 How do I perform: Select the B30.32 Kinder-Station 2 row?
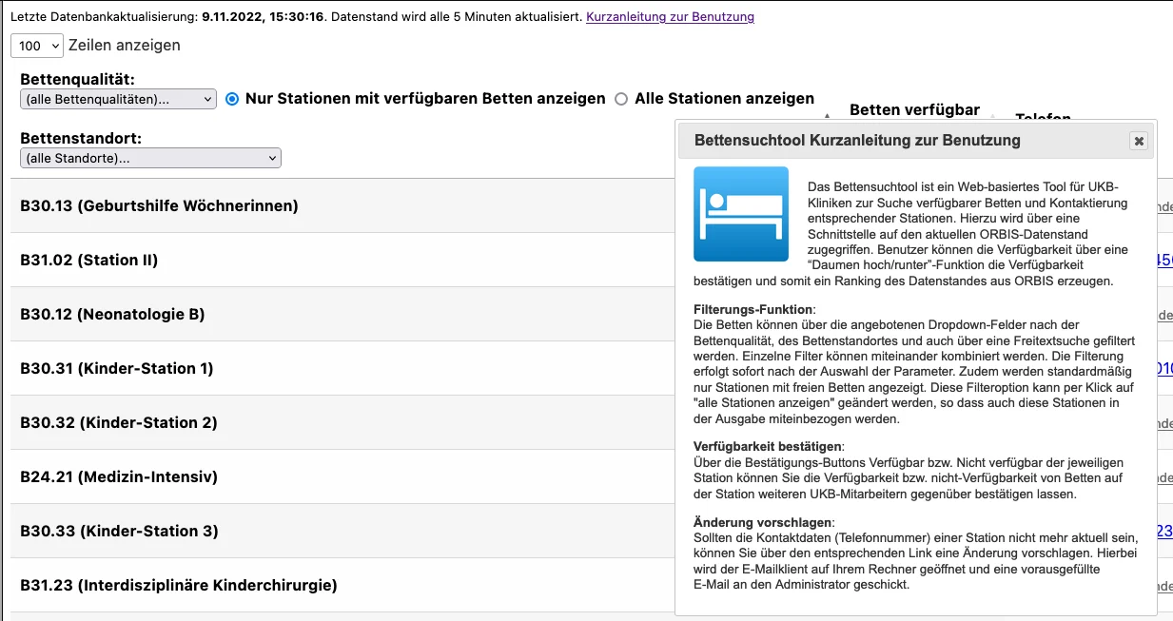119,422
